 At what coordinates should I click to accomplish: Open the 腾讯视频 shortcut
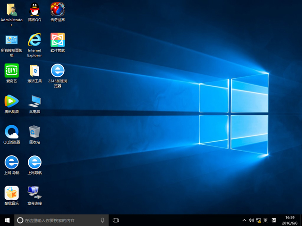11,101
